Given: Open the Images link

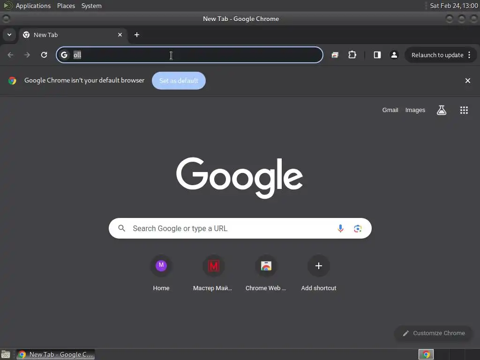Looking at the screenshot, I should click(x=415, y=110).
